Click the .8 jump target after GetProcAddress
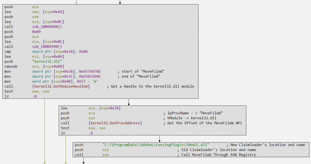 [x=91, y=133]
